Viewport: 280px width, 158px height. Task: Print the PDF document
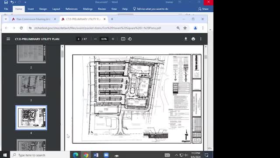point(193,39)
